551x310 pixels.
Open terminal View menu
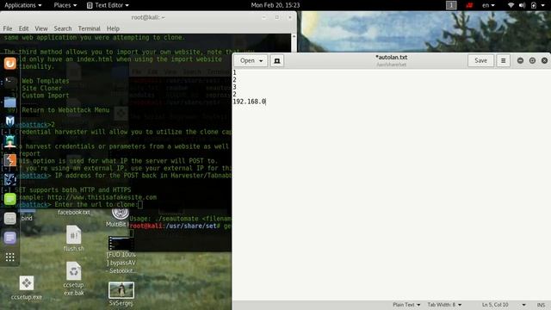tap(40, 28)
